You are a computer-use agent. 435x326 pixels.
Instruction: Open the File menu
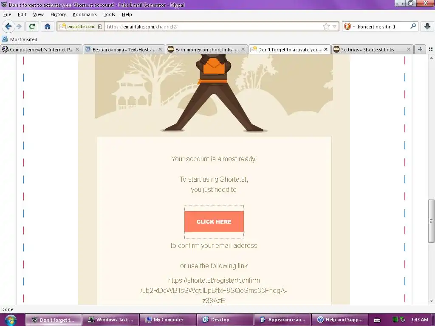tap(7, 14)
